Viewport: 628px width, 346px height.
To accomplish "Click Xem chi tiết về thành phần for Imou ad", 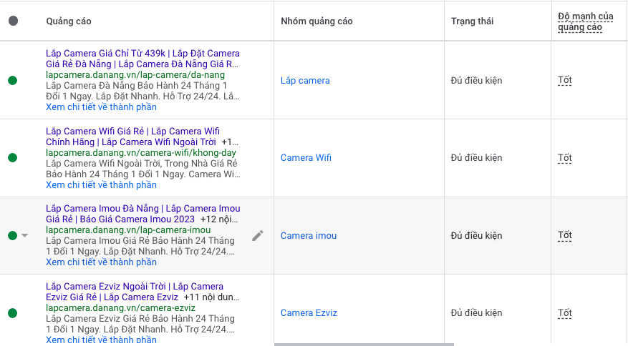I will pos(101,262).
